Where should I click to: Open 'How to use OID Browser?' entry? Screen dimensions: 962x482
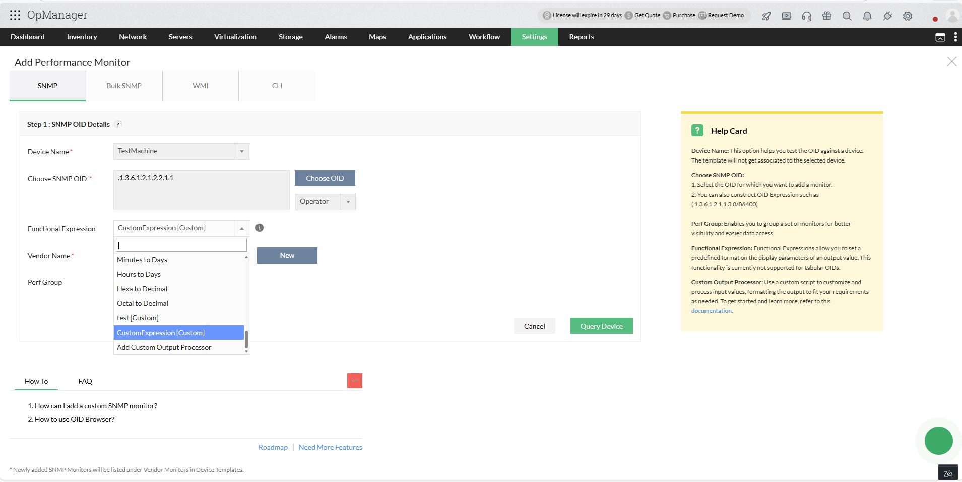(x=75, y=419)
